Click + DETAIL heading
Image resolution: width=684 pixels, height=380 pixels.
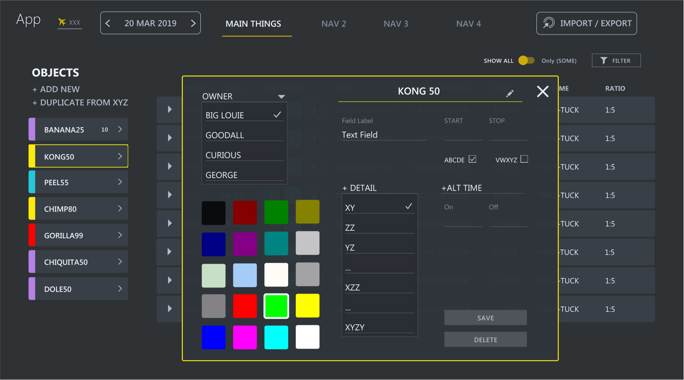point(359,188)
